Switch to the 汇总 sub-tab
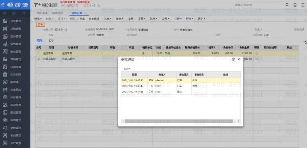The width and height of the screenshot is (307, 148). pos(51,41)
